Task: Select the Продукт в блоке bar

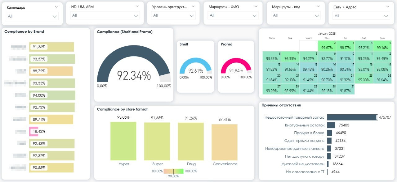Action: [x=329, y=133]
